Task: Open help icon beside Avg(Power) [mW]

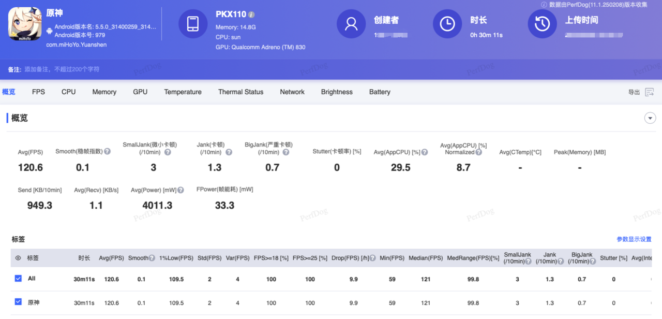Action: (180, 190)
